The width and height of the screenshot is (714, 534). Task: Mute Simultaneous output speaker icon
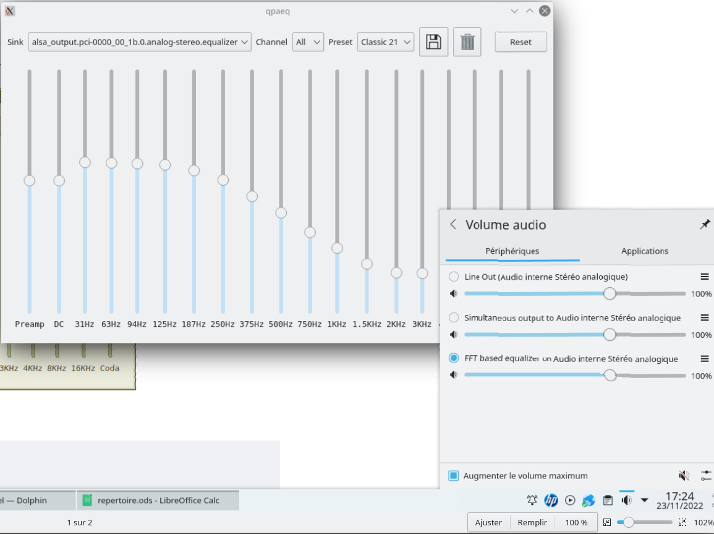454,334
